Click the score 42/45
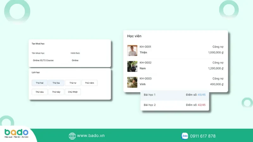The image size is (253, 142). pos(202,105)
